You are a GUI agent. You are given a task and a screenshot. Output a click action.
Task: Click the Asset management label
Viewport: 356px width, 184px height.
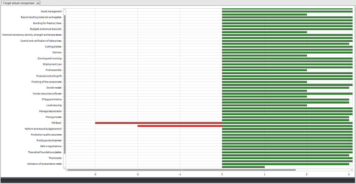51,11
